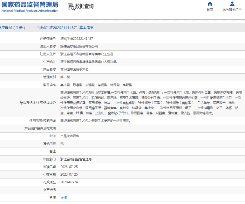Click the 数据查询 document icon
The image size is (245, 204).
pos(71,6)
